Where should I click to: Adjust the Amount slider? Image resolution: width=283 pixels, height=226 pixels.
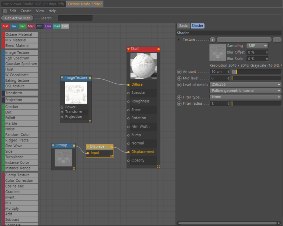(x=256, y=72)
